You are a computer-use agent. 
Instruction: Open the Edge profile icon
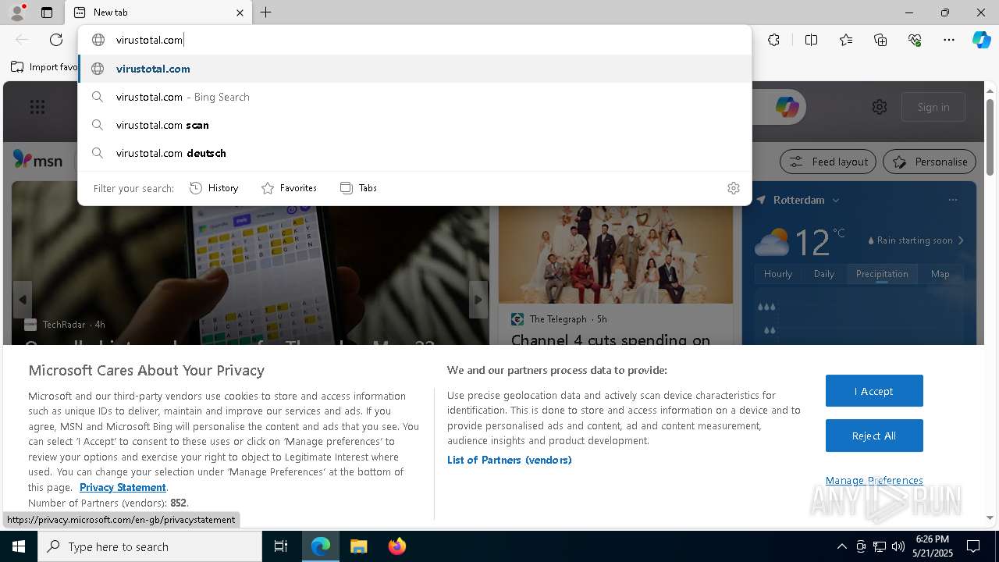coord(16,12)
